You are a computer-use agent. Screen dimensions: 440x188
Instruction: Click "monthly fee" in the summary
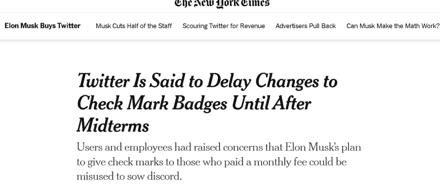point(280,162)
